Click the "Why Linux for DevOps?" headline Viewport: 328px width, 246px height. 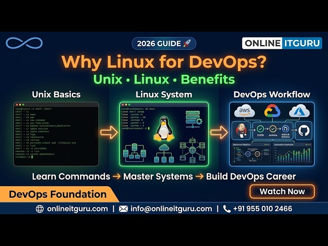point(164,61)
